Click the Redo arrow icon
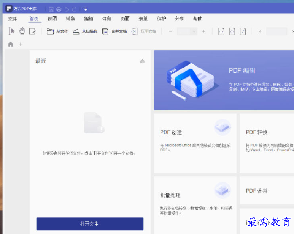Screen dimensions: 294x234 pos(74,9)
